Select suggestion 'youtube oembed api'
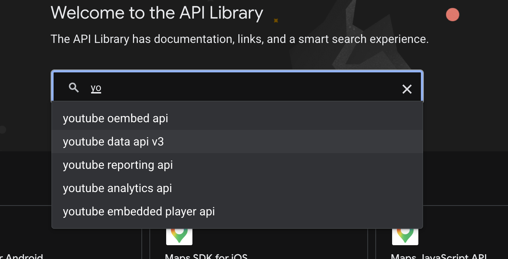This screenshot has height=259, width=508. pyautogui.click(x=237, y=118)
